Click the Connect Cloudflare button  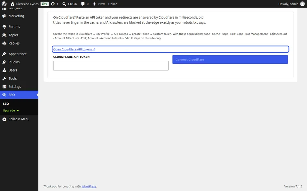click(x=230, y=60)
